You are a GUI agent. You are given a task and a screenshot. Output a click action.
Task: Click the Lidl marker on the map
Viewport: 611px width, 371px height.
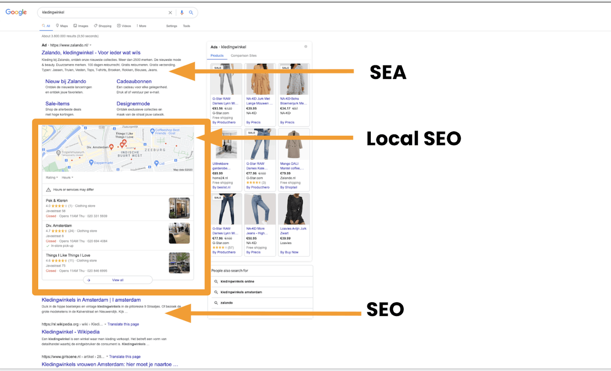(x=157, y=163)
